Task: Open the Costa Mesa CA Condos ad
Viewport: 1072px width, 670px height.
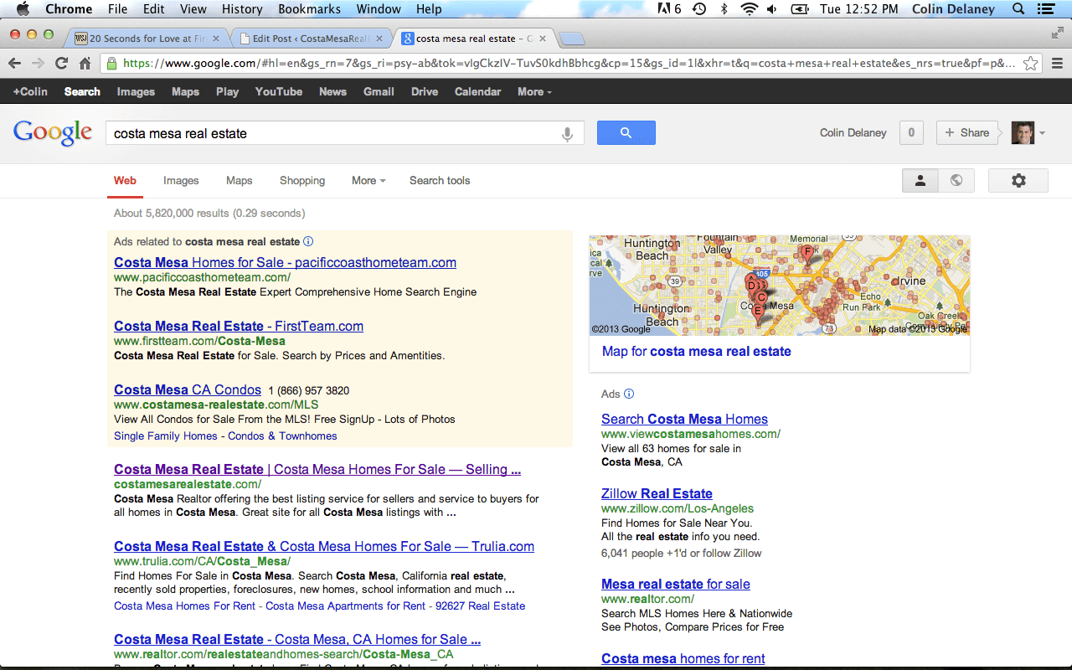Action: click(x=188, y=389)
